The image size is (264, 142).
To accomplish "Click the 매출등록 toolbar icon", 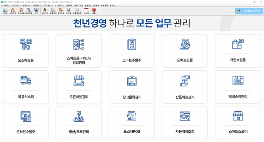I will [29, 11].
